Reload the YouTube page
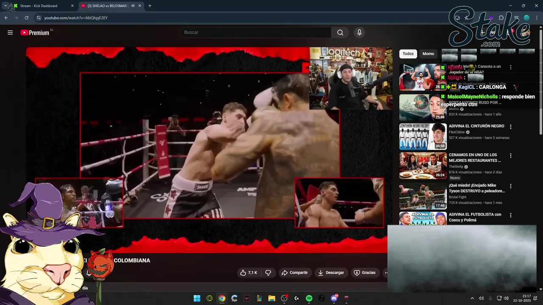543x305 pixels. pos(26,18)
